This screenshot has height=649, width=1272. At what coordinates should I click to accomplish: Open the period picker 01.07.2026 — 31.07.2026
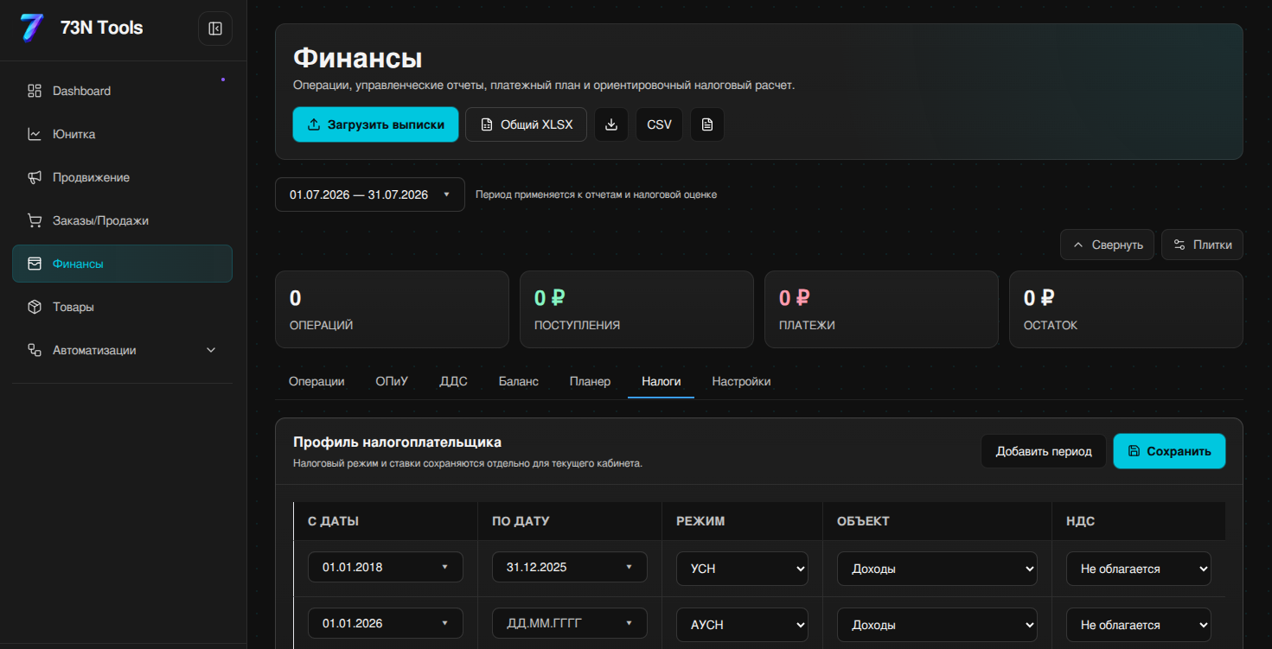point(370,194)
